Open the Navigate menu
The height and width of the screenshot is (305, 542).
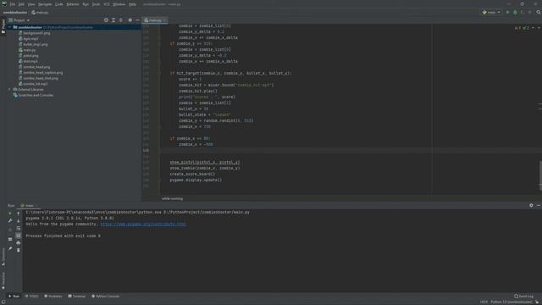point(45,4)
